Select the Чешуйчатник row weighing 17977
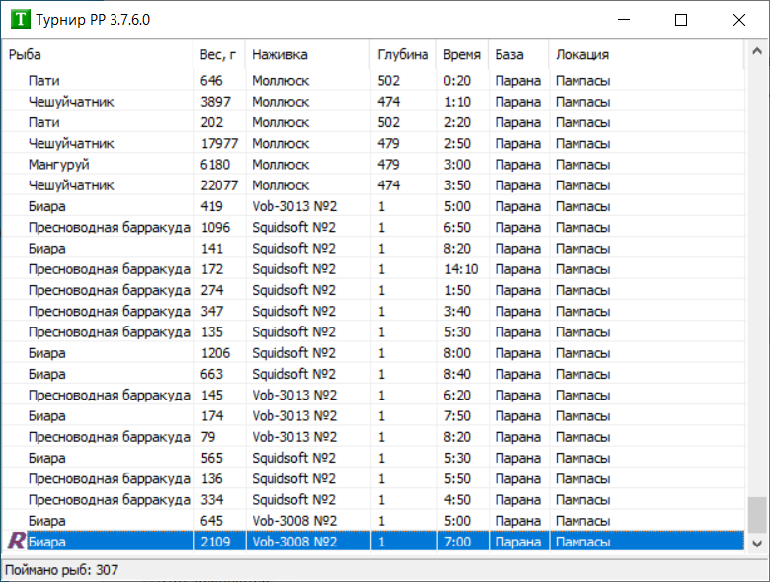770x582 pixels. pos(373,143)
